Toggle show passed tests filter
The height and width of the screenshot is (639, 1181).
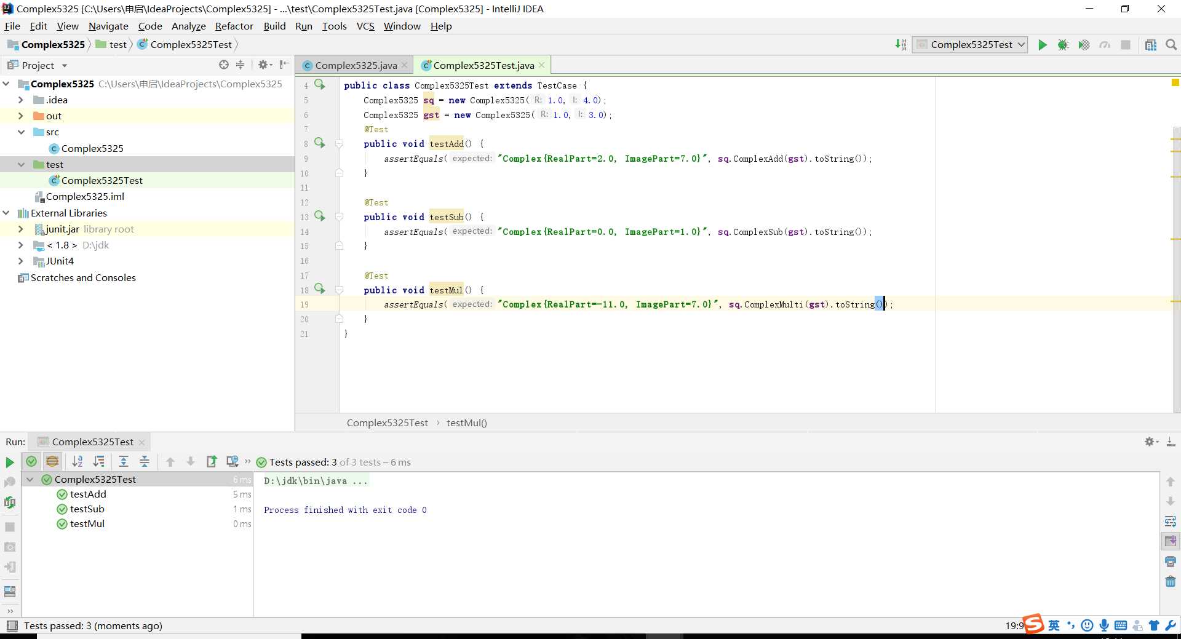click(x=31, y=461)
